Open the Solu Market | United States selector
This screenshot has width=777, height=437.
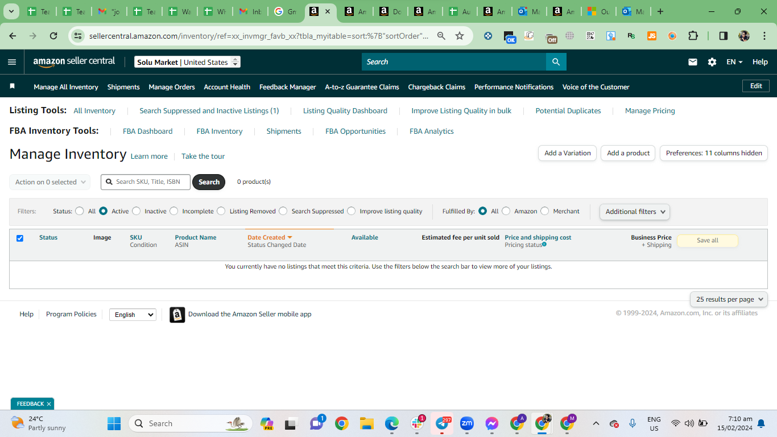click(x=188, y=62)
